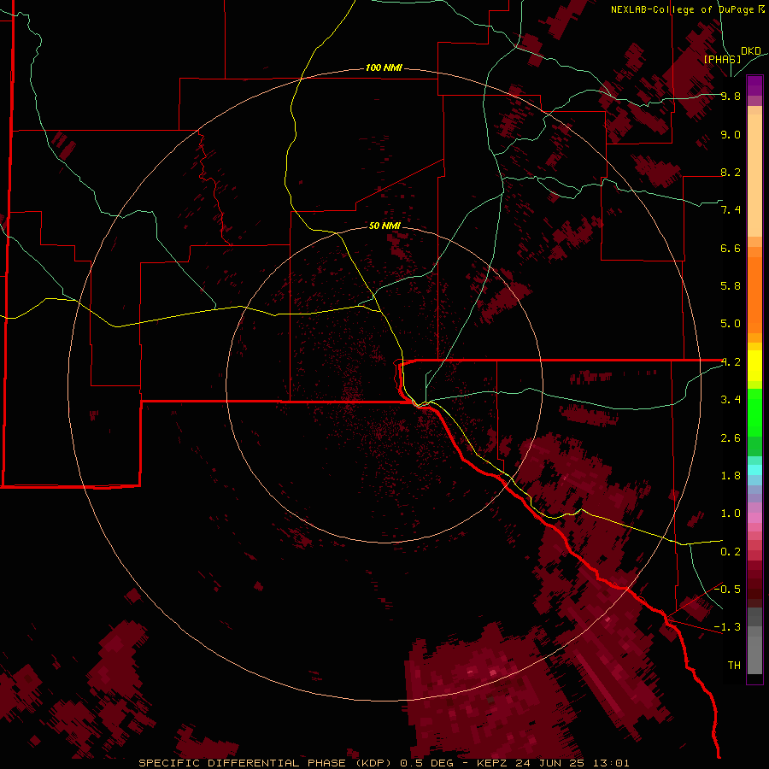Screen dimensions: 769x769
Task: Select the 0.2 scale value
Action: pyautogui.click(x=731, y=552)
